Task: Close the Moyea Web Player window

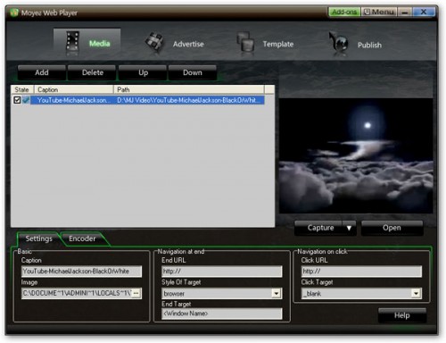Action: (424, 12)
